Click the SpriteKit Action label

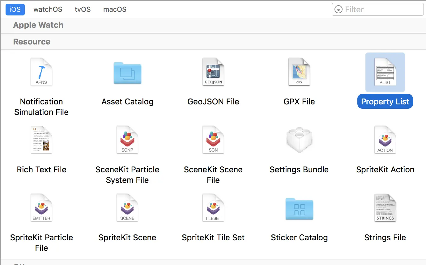point(385,170)
